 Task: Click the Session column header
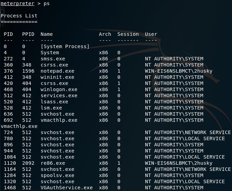tap(128, 34)
